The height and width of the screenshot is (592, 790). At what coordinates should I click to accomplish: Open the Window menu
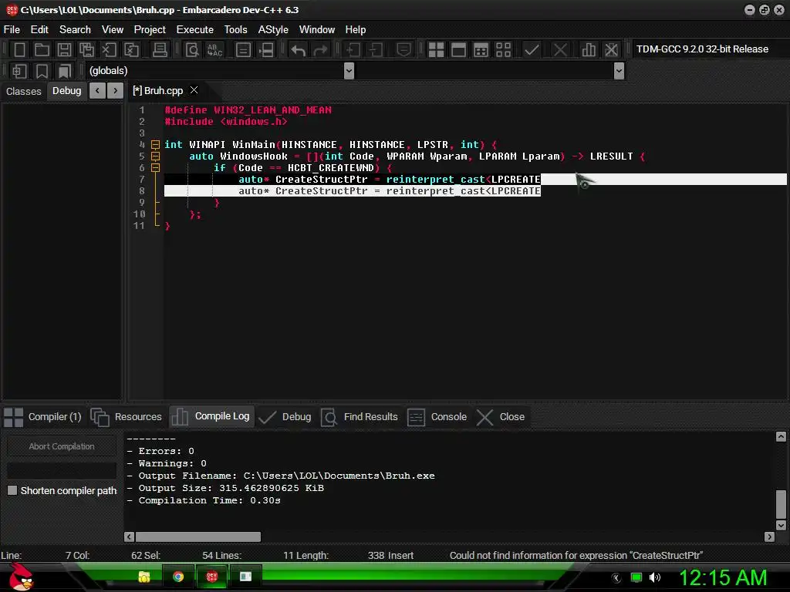(317, 30)
